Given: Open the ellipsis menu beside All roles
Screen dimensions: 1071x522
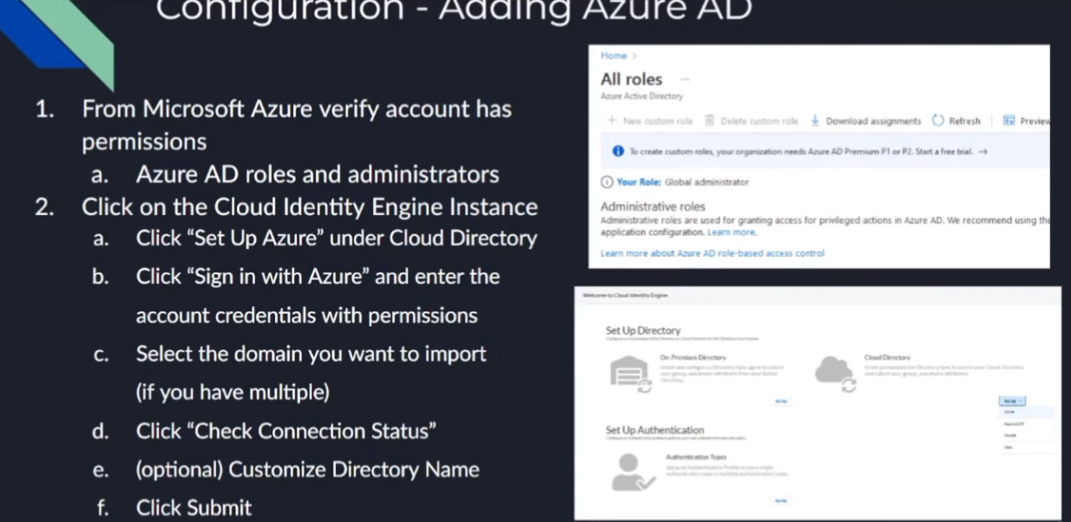Looking at the screenshot, I should 685,80.
